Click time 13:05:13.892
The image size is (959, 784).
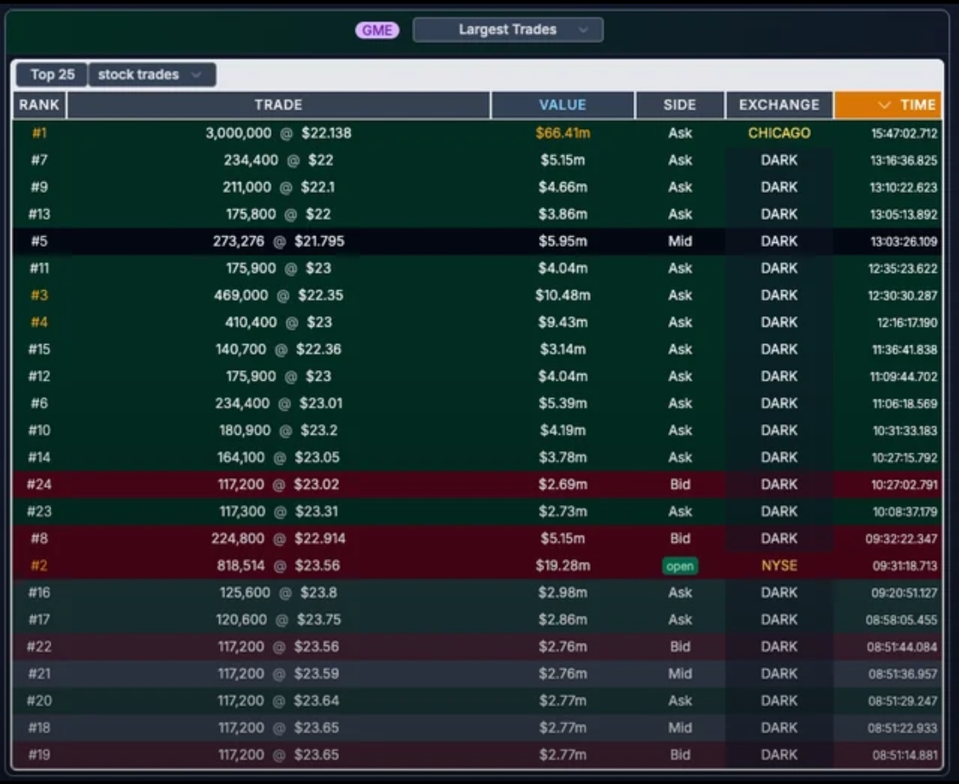(x=904, y=214)
